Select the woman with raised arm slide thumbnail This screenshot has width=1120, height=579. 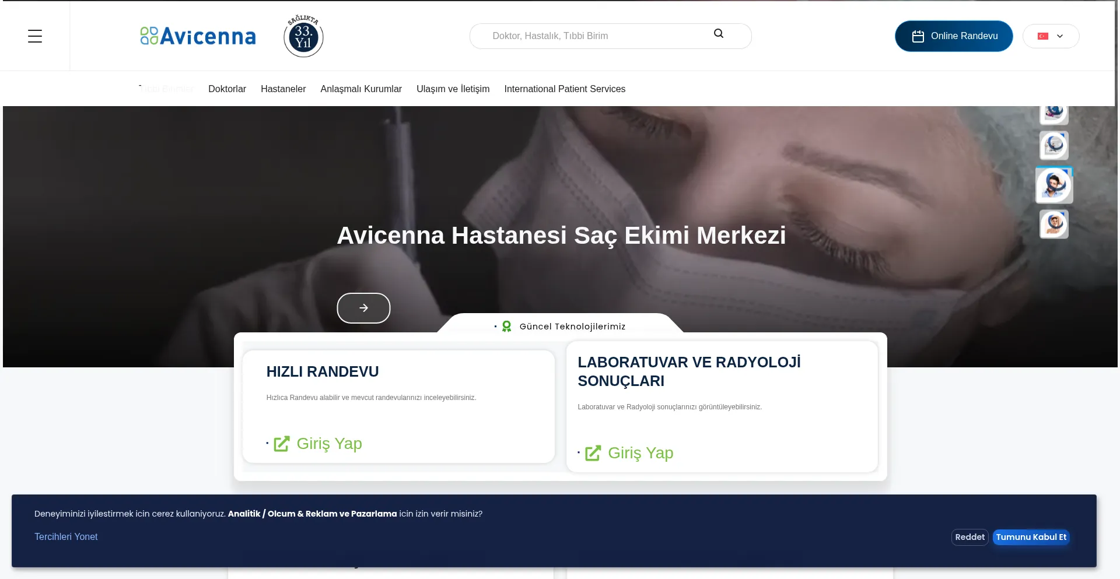coord(1054,224)
